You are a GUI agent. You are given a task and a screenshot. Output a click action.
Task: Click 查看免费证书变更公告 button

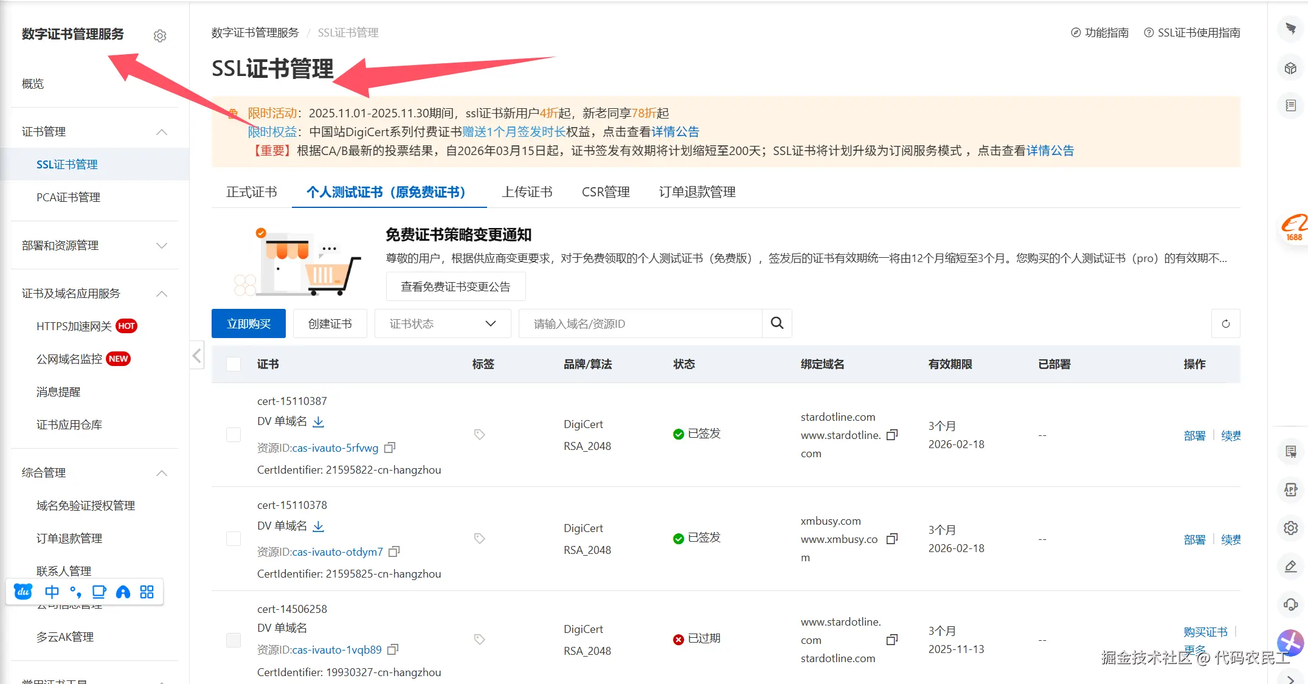pyautogui.click(x=455, y=286)
